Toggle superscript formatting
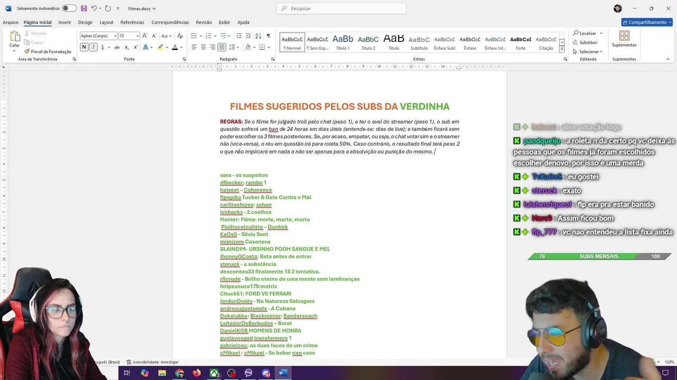This screenshot has height=380, width=677. [135, 47]
